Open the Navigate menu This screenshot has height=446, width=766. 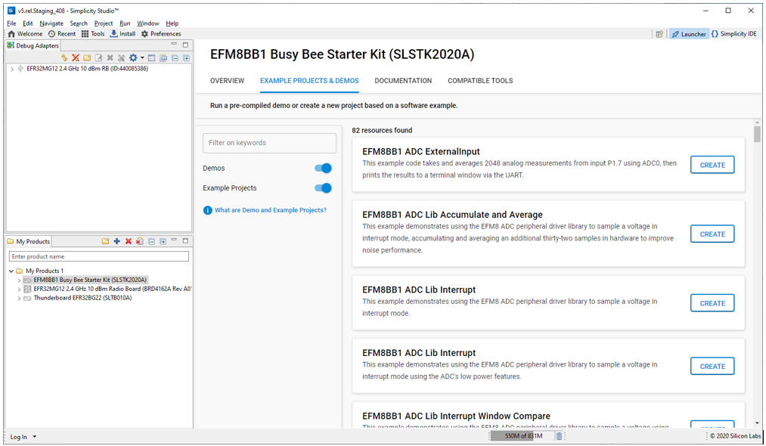pos(51,23)
